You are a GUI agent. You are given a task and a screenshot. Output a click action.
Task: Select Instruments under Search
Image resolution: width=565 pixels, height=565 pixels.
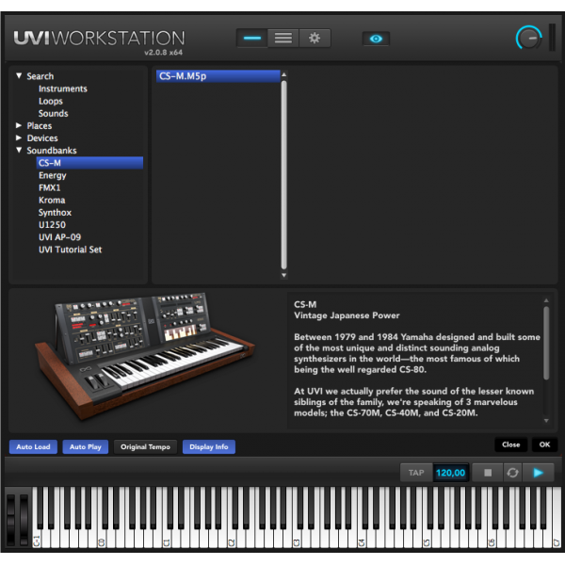[x=63, y=89]
